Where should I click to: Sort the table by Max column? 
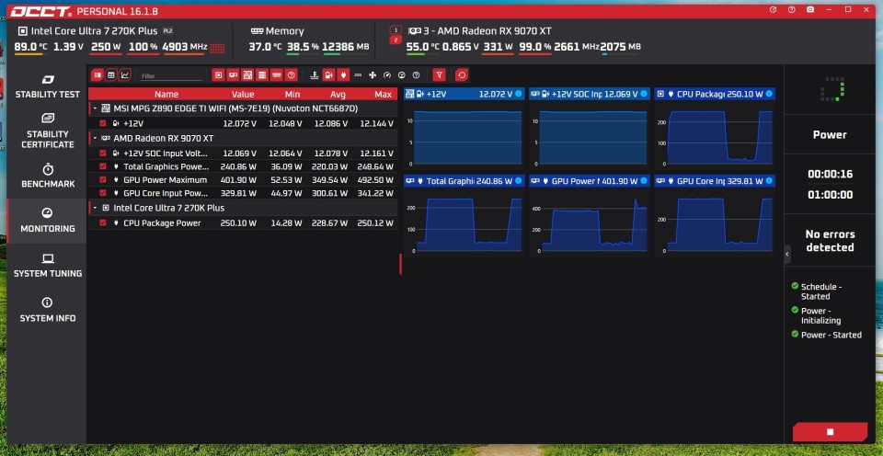[x=383, y=94]
